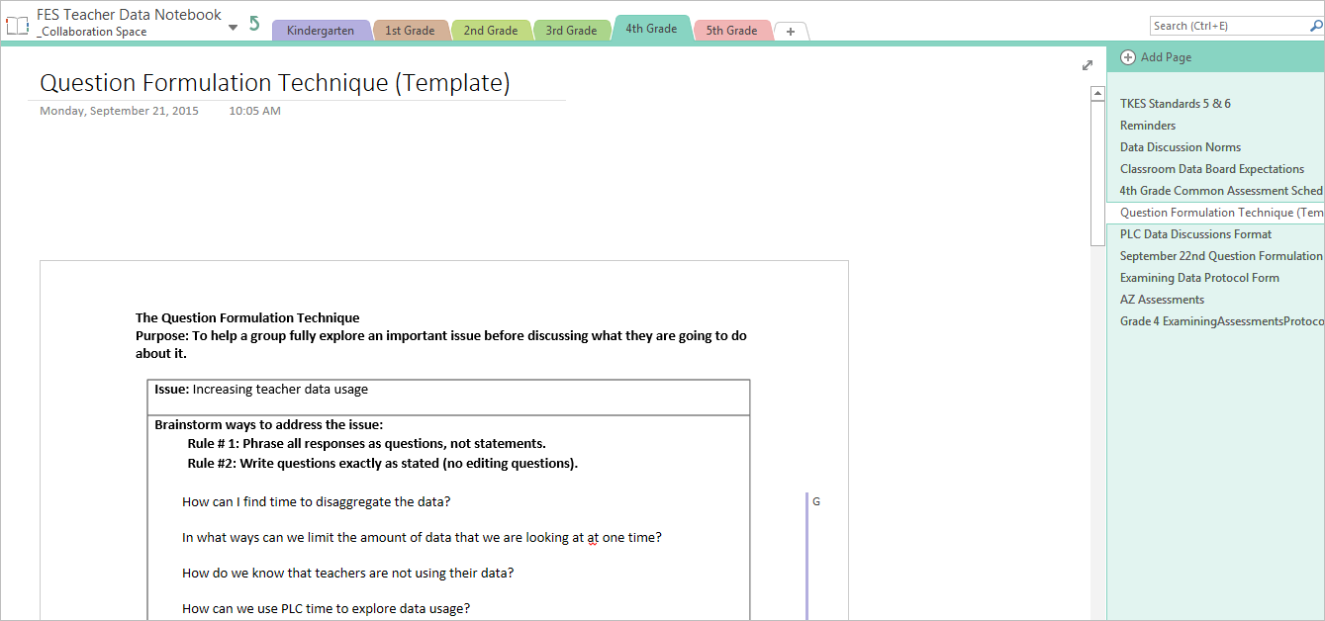
Task: Click the notebook icon beside FES Teacher Data Notebook
Action: coord(18,25)
